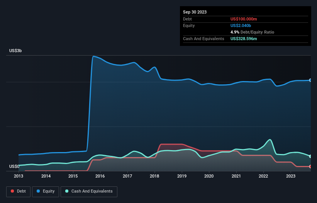Click the US$100.000m debt value

(x=244, y=19)
